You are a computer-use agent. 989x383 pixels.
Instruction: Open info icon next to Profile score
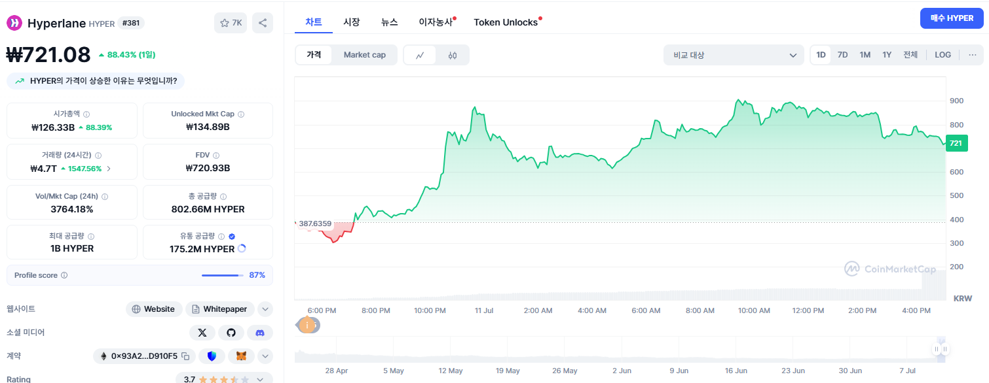pyautogui.click(x=64, y=275)
